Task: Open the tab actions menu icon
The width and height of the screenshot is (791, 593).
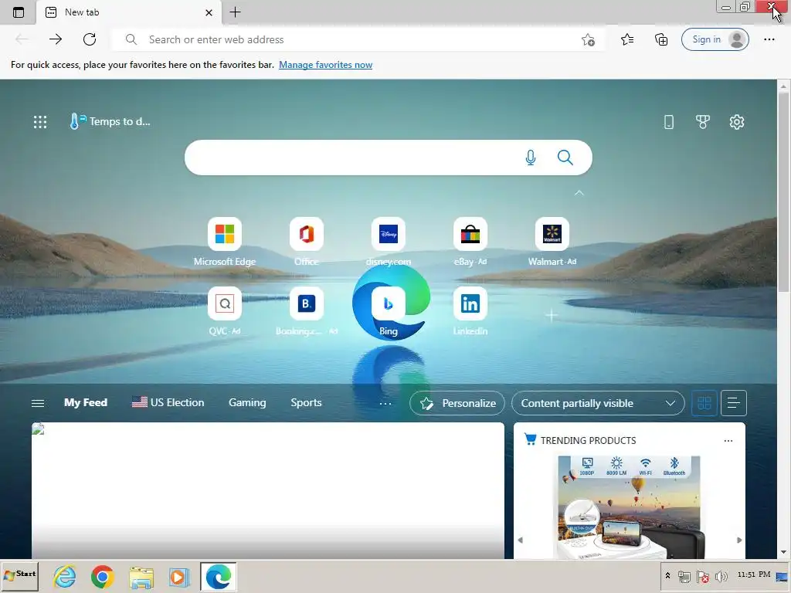Action: pos(19,12)
